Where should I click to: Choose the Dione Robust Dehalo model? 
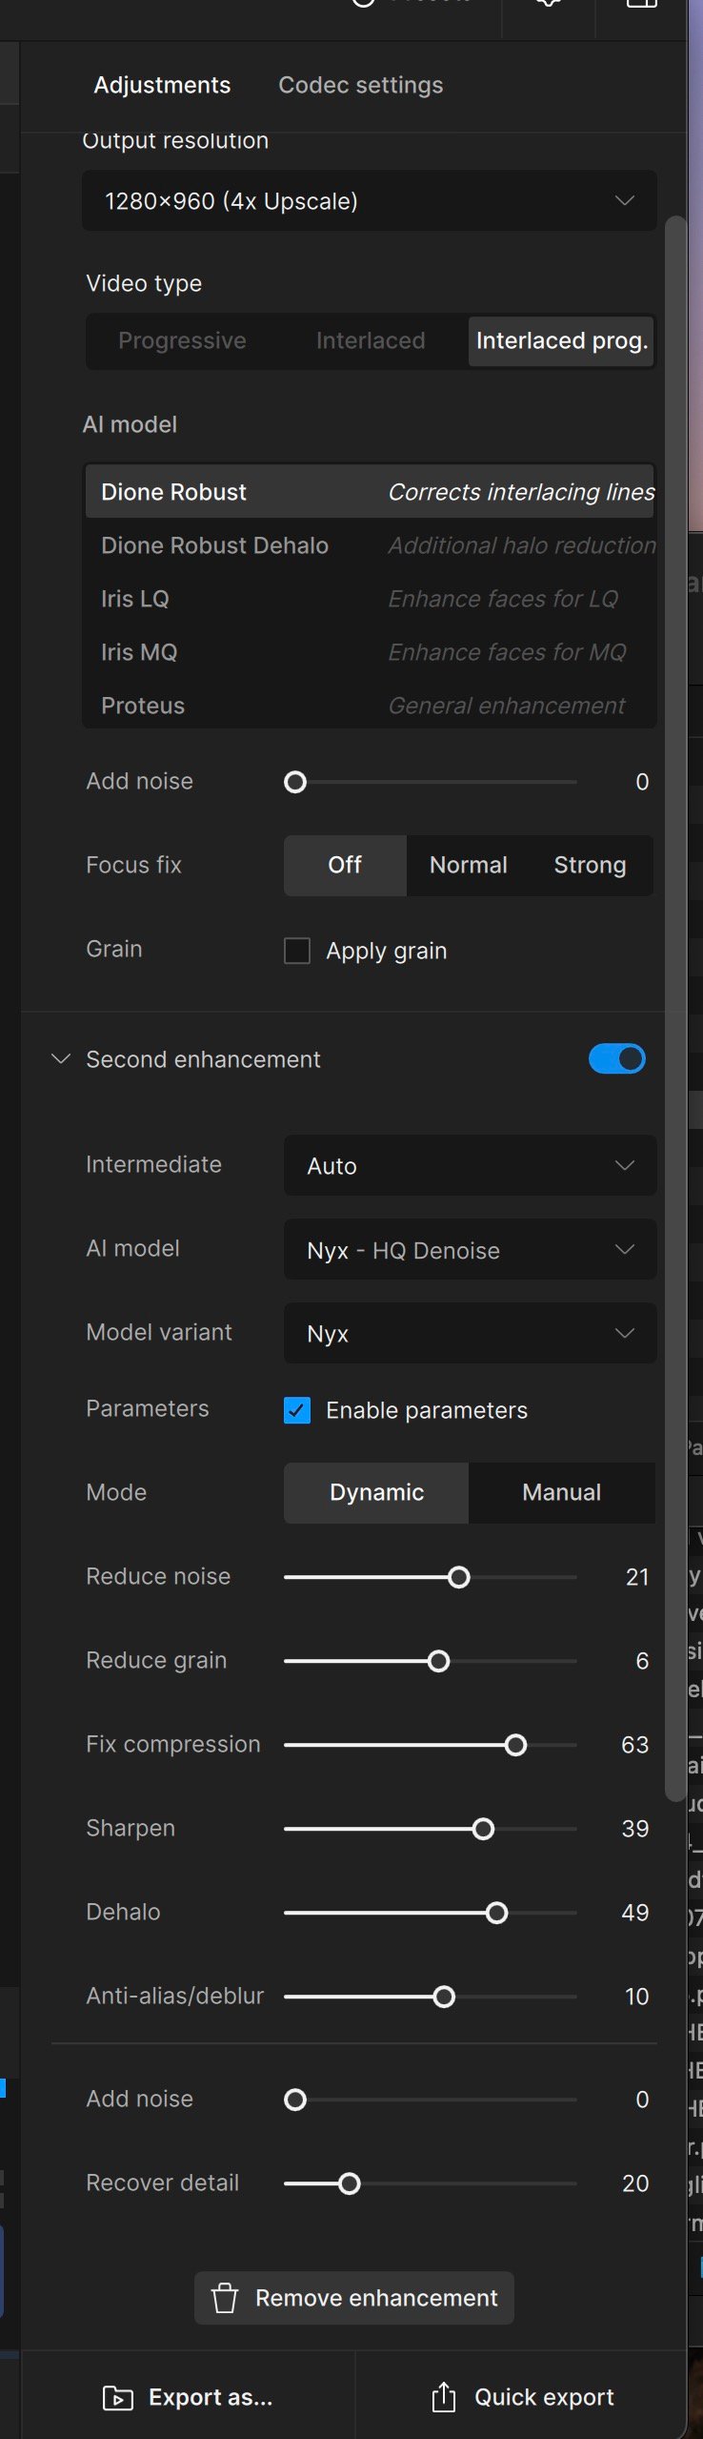370,545
